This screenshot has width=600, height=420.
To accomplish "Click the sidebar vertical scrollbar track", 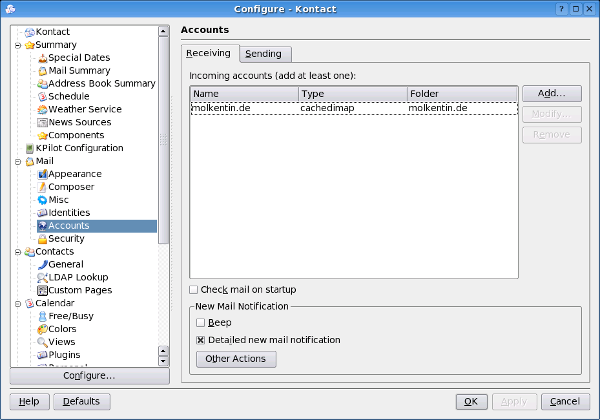I will [163, 291].
